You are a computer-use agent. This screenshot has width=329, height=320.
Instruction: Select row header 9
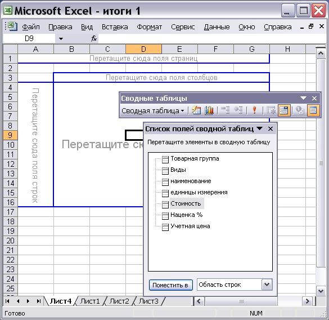[x=10, y=135]
